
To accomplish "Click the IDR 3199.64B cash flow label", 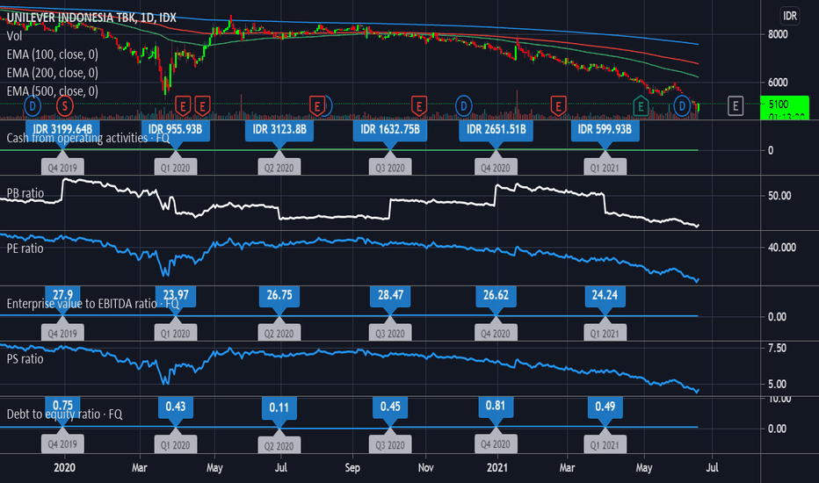I will tap(62, 129).
